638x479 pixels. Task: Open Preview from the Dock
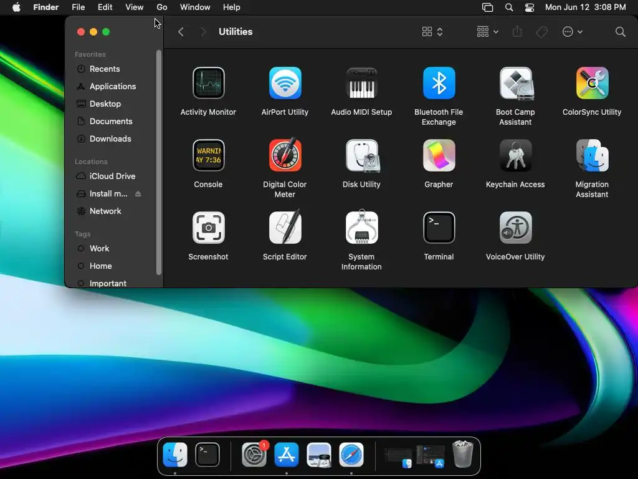318,455
